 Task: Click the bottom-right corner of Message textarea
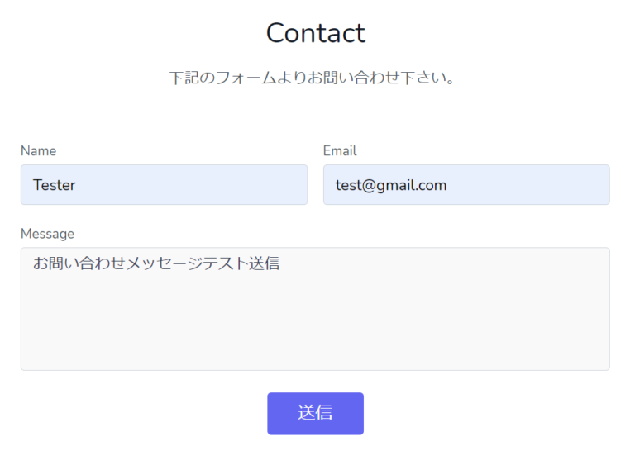point(604,364)
